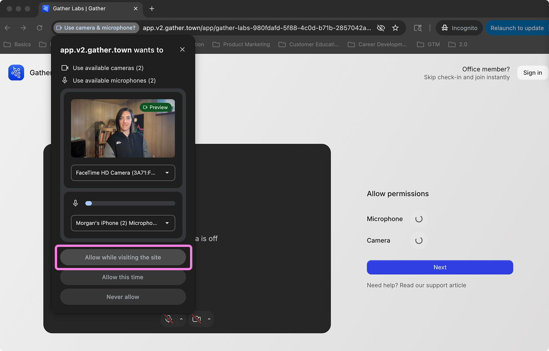The width and height of the screenshot is (549, 351).
Task: Click the Gather logo icon
Action: [16, 73]
